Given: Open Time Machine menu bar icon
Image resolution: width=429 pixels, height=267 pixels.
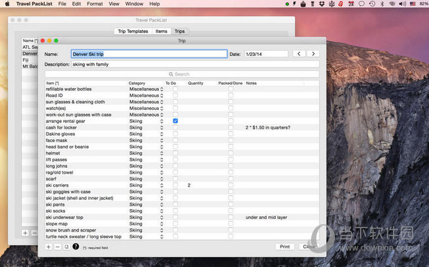Looking at the screenshot, I should (372, 4).
